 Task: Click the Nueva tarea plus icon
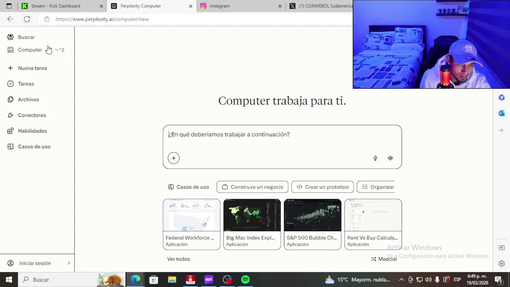[x=10, y=68]
